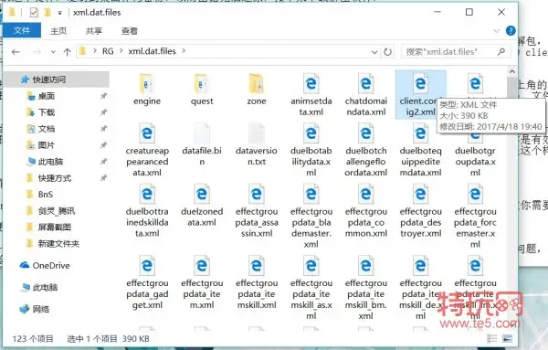The height and width of the screenshot is (350, 548).
Task: Open the engine folder
Action: click(147, 90)
